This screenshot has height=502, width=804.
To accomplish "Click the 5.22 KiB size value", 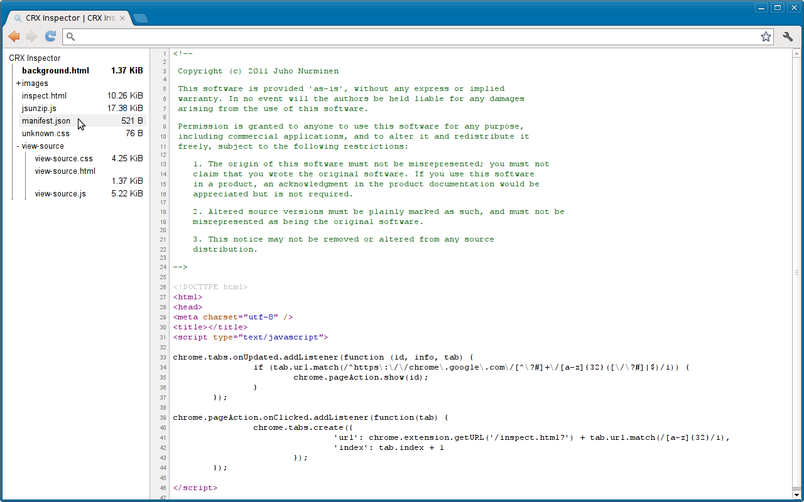I will (x=127, y=194).
